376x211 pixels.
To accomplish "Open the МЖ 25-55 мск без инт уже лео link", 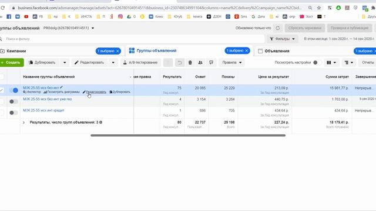I will coord(47,99).
